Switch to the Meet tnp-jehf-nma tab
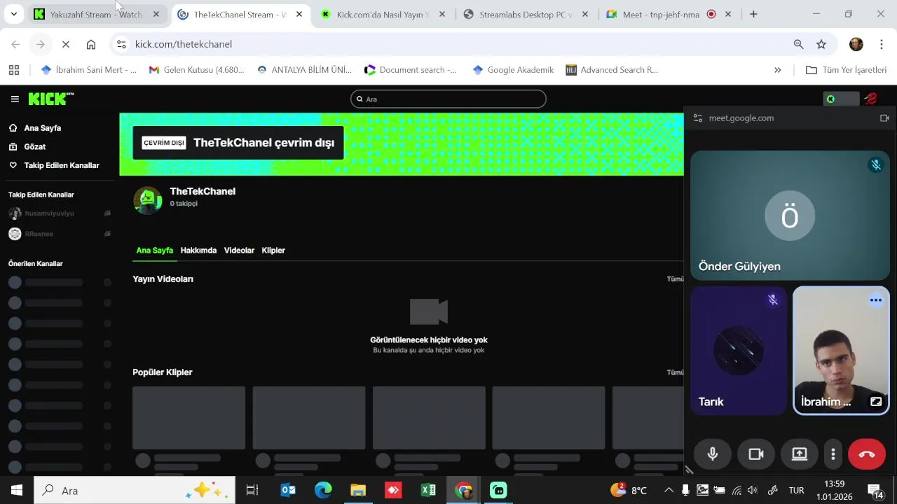This screenshot has width=897, height=504. 669,15
